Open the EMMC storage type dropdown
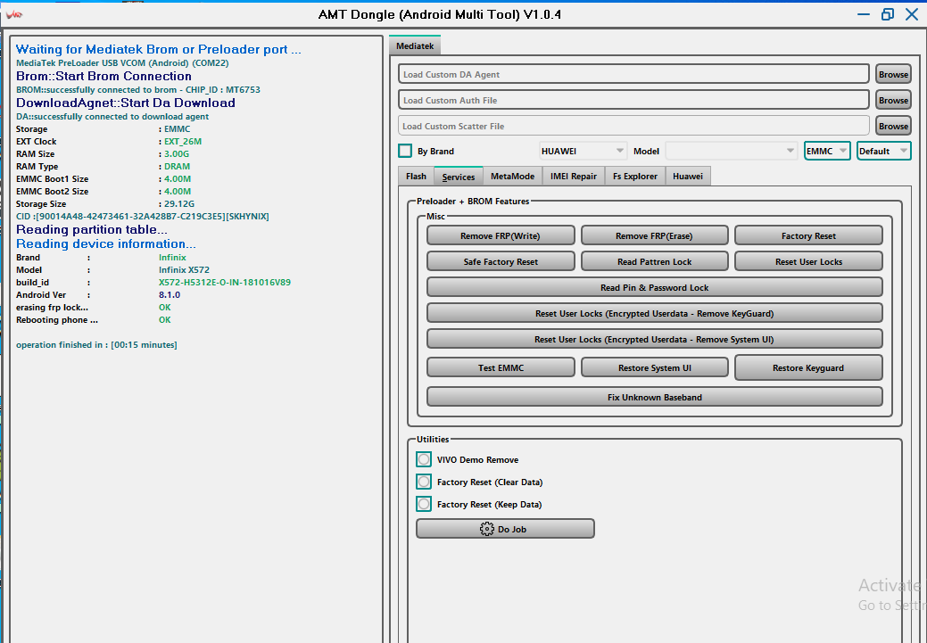927x643 pixels. [x=826, y=151]
